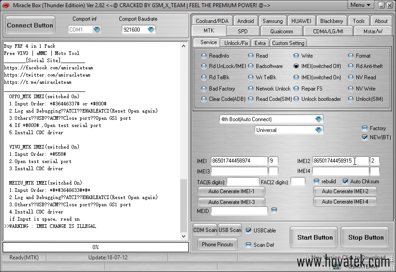396x272 pixels.
Task: Expand the Comport Baudrate 921600 dropdown
Action: tap(151, 30)
